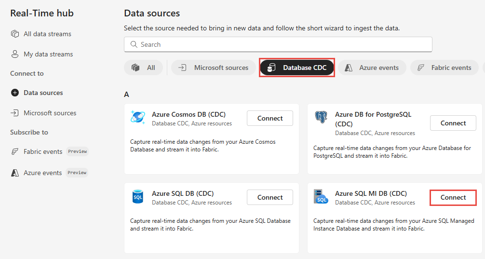Viewport: 485px width, 259px height.
Task: Click the My data streams person icon
Action: pos(15,54)
